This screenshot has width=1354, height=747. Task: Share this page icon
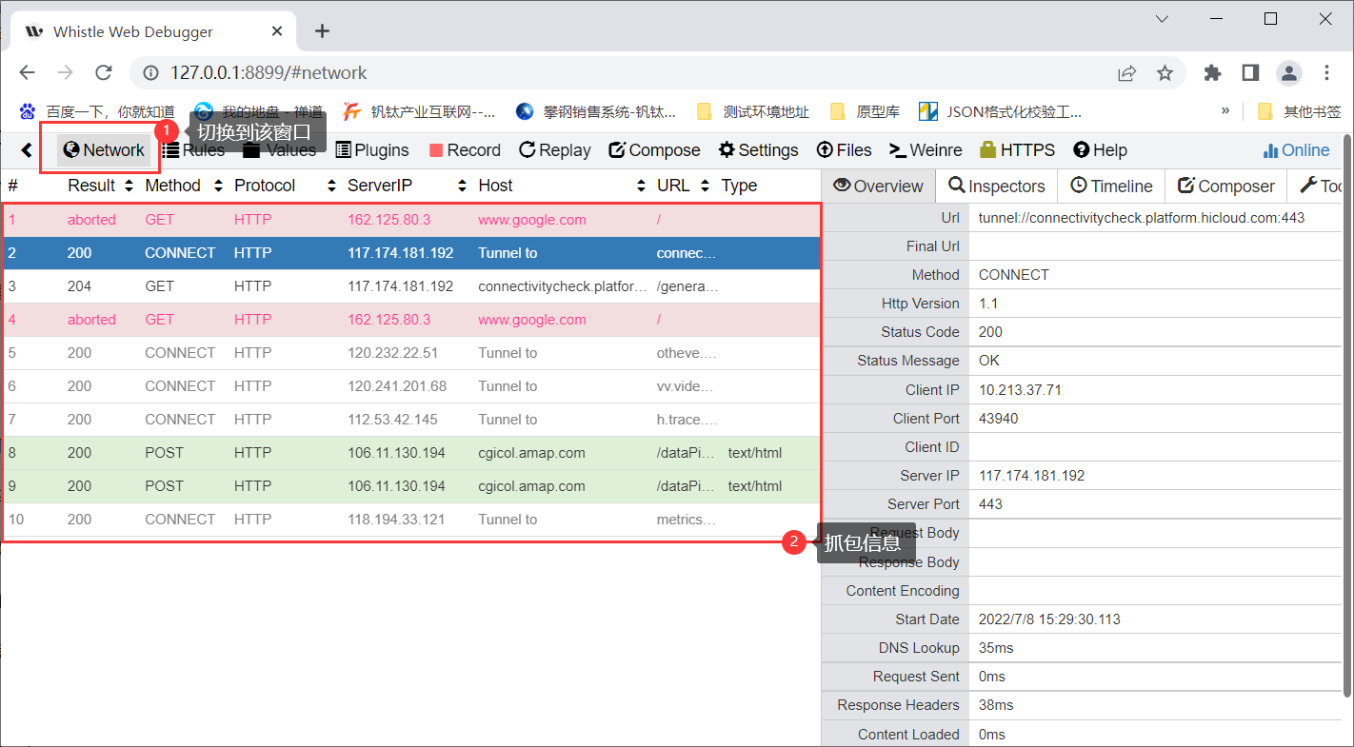point(1127,73)
